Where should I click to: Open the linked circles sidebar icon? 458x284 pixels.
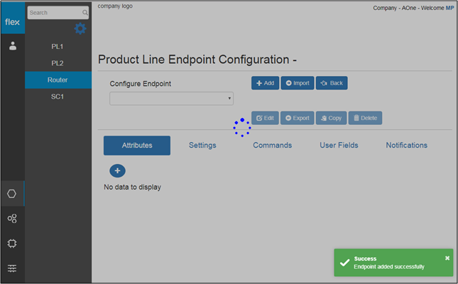click(x=12, y=219)
